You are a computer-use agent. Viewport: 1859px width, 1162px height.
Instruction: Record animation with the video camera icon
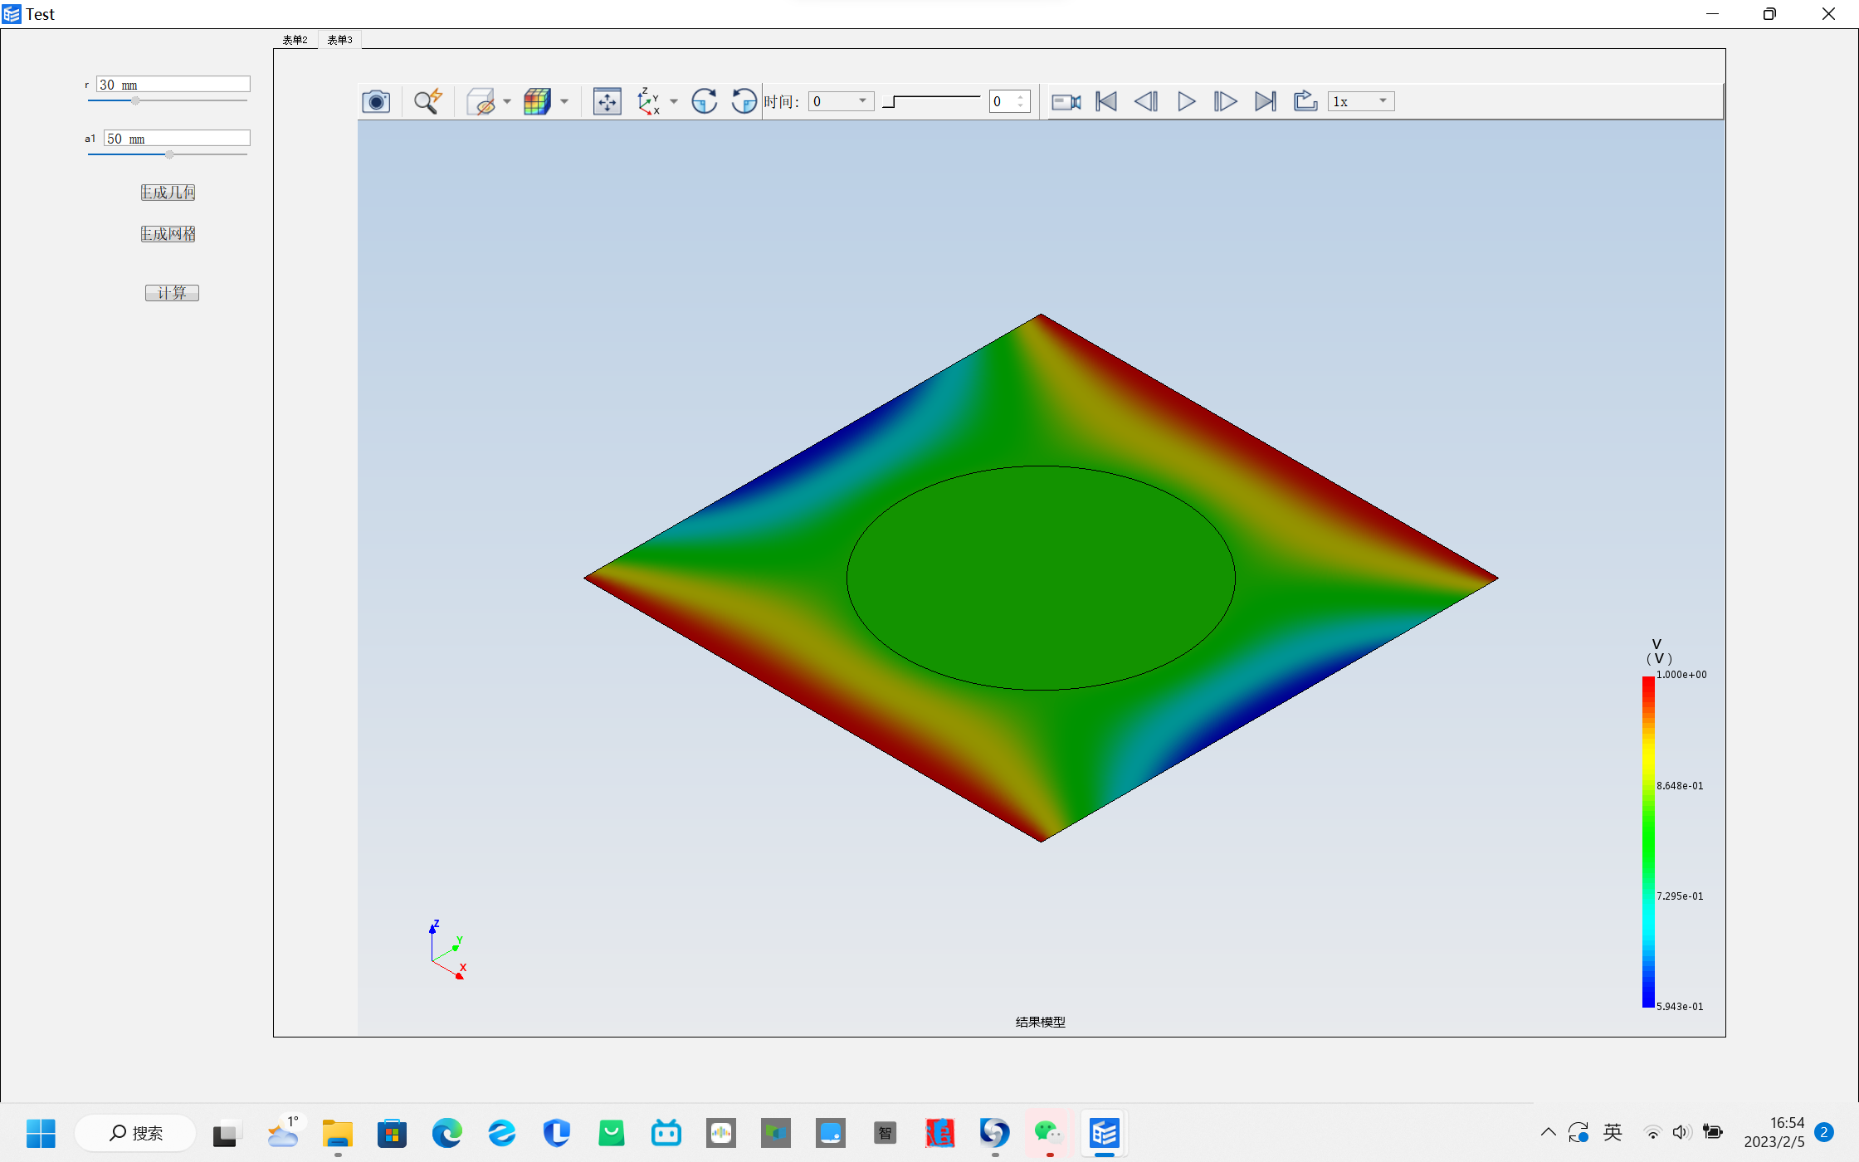(1066, 101)
